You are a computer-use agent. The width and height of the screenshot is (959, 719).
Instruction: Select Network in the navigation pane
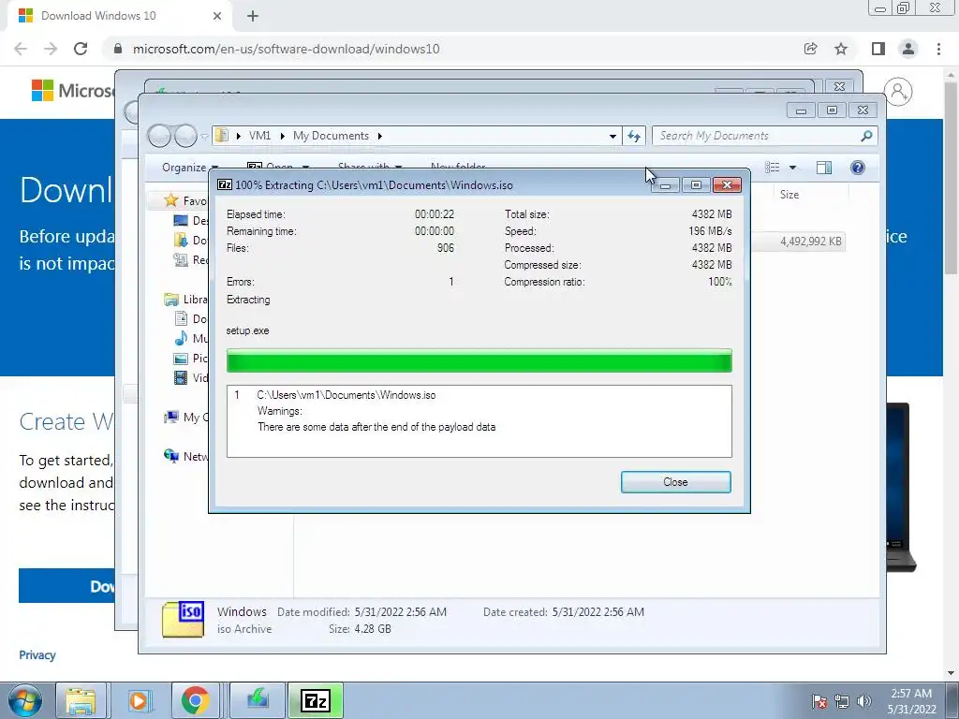click(x=186, y=456)
